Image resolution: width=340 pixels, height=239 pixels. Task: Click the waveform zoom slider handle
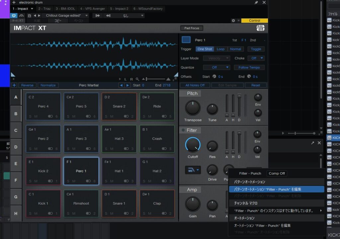click(x=146, y=79)
